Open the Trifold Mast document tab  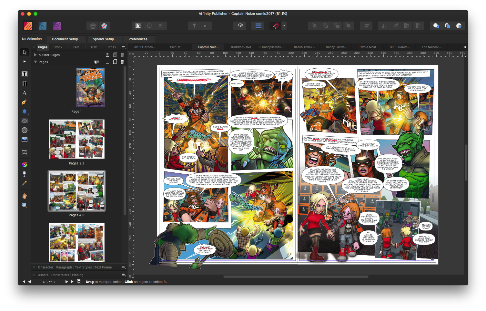pos(368,47)
